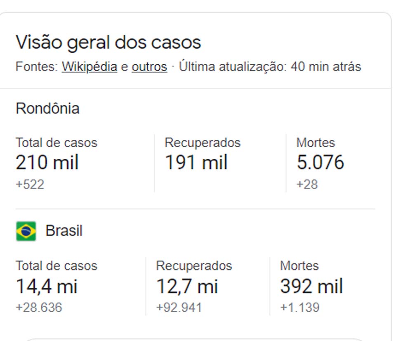
Task: Click the "Visão geral dos casos" heading
Action: point(108,42)
